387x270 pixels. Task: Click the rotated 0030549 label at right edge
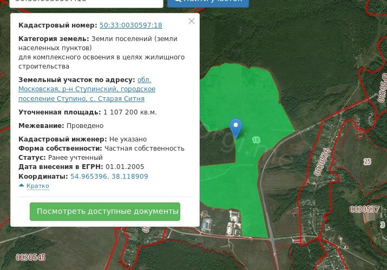384,87
